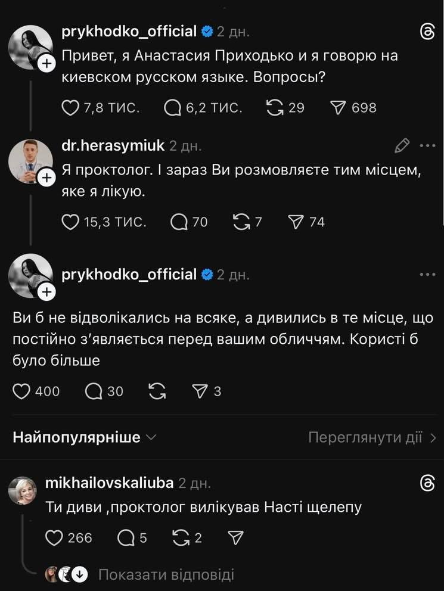Open Threads logo on mikhailovskaliuba's comment
The width and height of the screenshot is (444, 591).
click(x=427, y=483)
